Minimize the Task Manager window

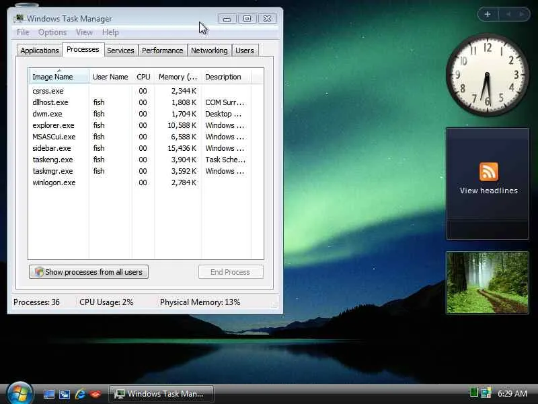227,19
